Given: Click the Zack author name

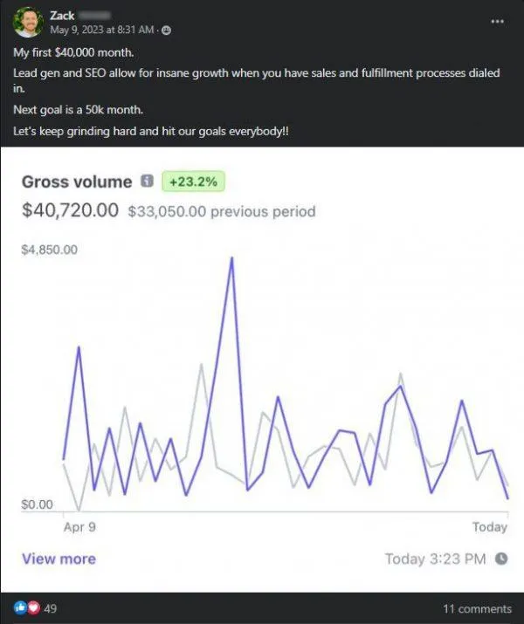Looking at the screenshot, I should (x=62, y=16).
